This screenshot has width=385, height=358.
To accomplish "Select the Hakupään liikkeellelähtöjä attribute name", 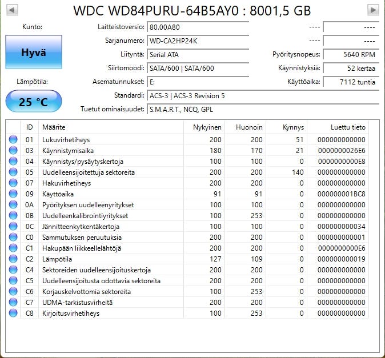I will coord(82,248).
